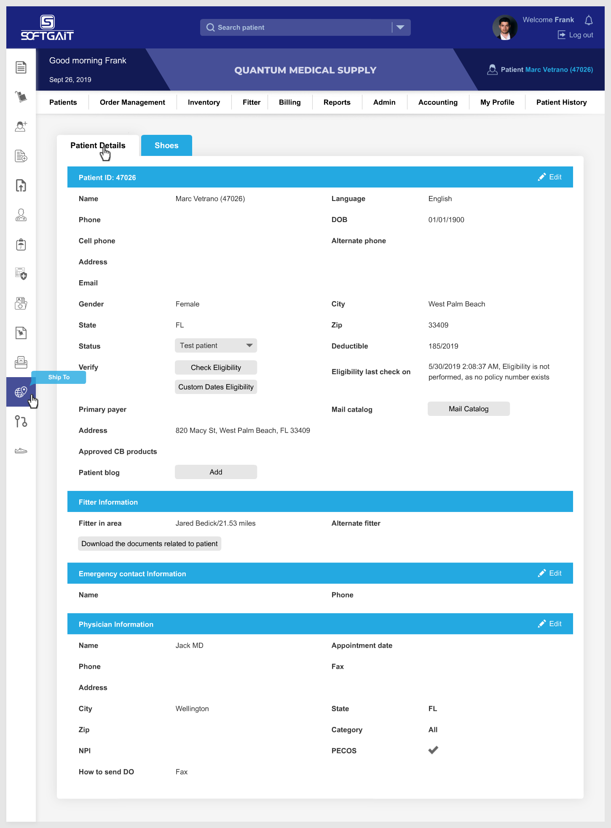Edit the Physician Information section

pyautogui.click(x=550, y=624)
